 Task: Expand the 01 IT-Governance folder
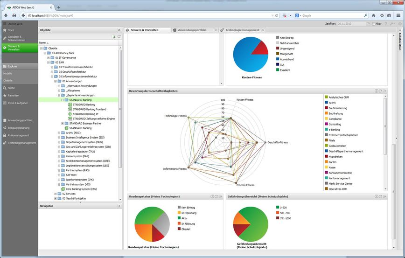tap(49, 58)
